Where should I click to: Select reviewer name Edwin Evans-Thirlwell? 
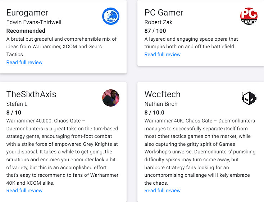[x=34, y=22]
